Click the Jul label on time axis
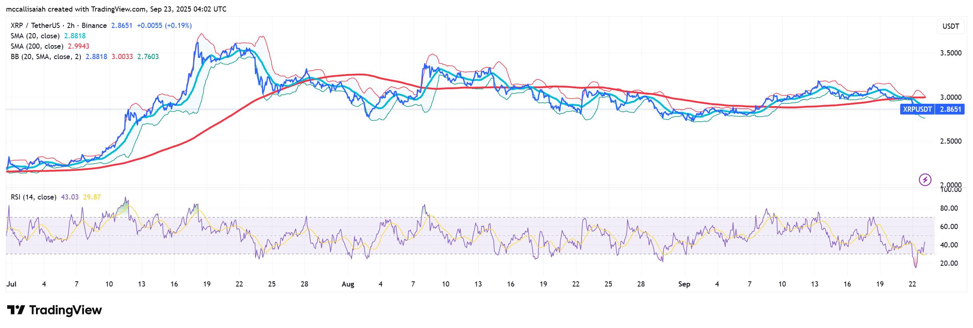This screenshot has width=973, height=328. (x=12, y=284)
